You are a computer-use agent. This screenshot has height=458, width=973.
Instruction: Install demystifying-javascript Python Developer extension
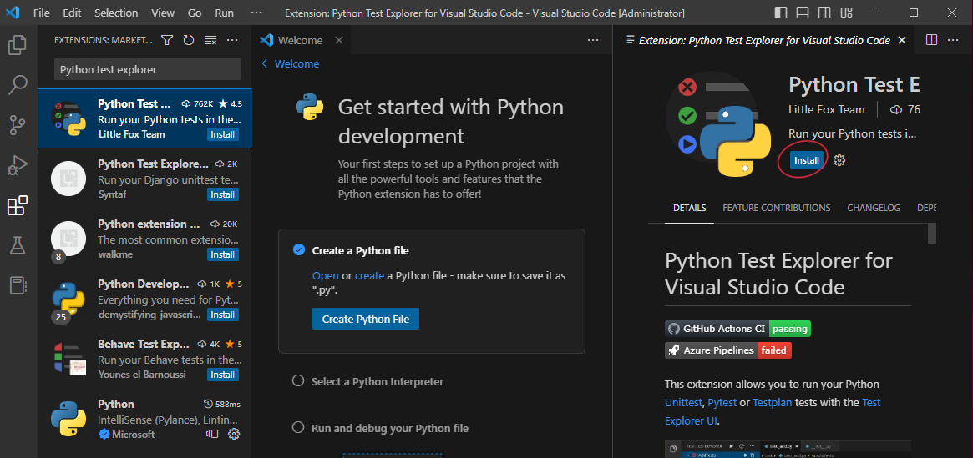click(223, 315)
